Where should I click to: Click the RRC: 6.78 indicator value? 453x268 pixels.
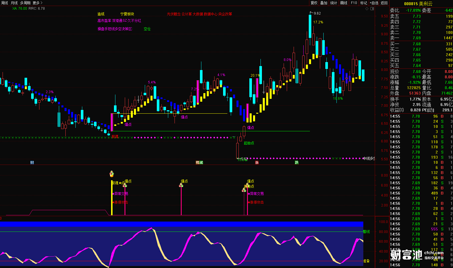37,9
